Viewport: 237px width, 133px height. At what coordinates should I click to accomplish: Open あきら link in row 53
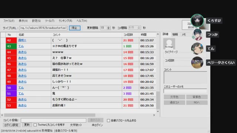[22, 105]
